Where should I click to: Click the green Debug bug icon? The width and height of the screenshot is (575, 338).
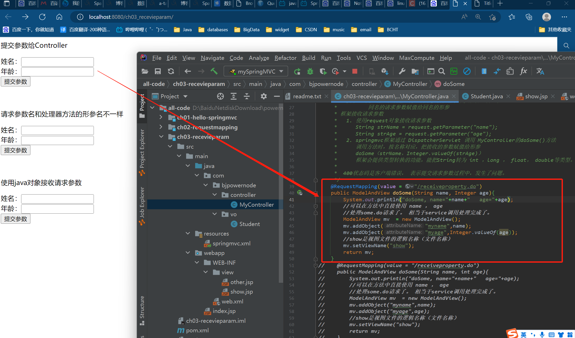[x=310, y=71]
